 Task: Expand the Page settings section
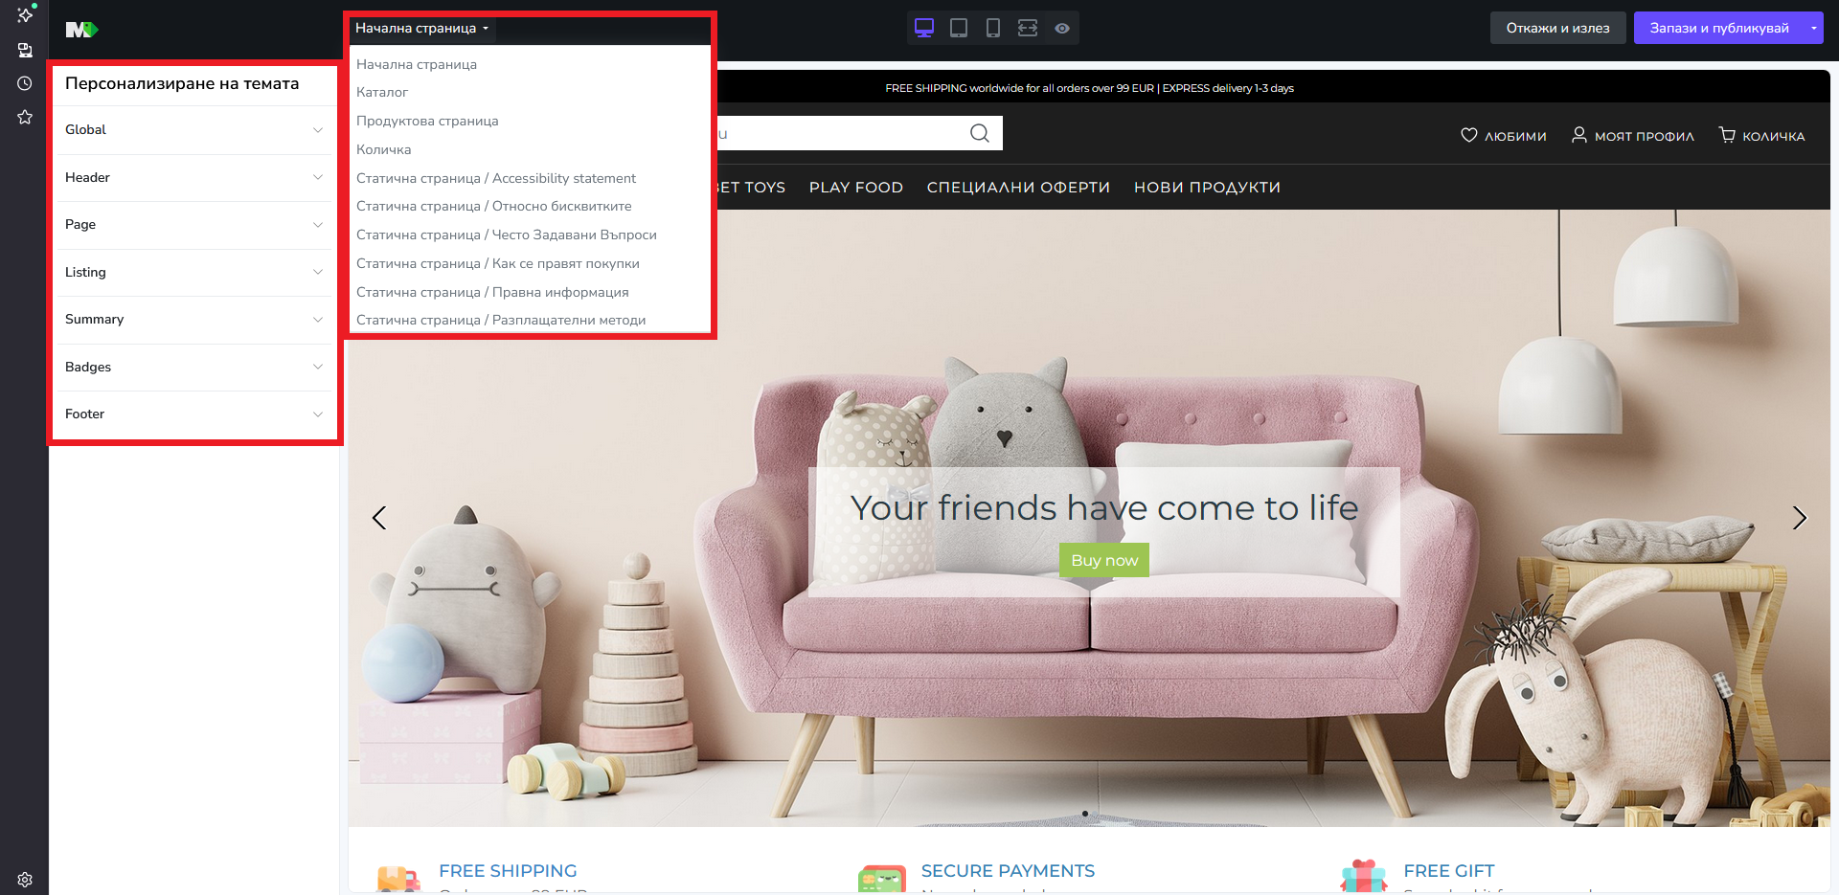point(194,225)
